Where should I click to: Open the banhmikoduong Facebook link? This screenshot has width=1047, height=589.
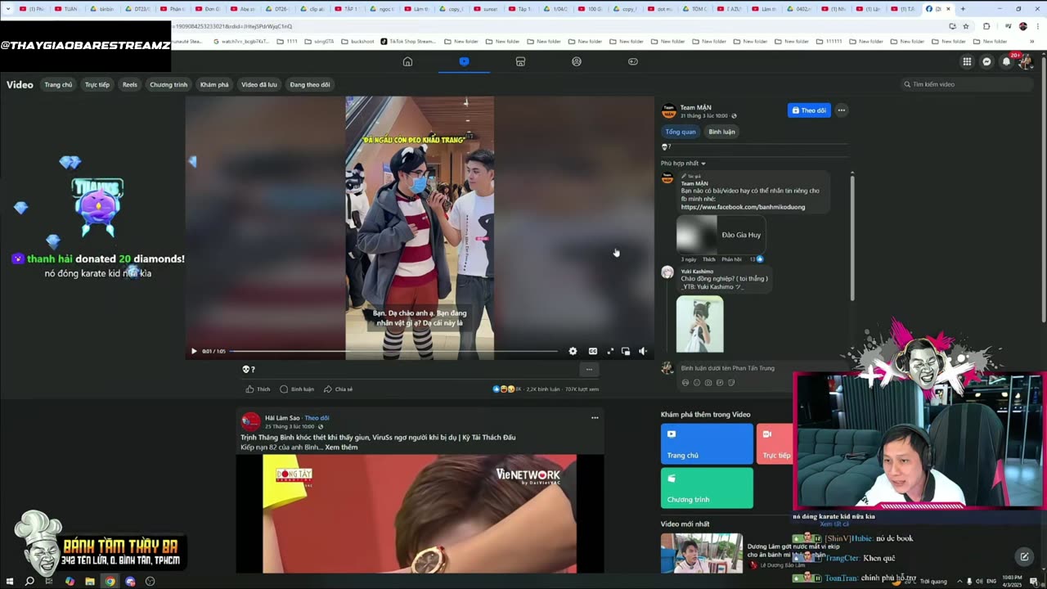point(743,207)
